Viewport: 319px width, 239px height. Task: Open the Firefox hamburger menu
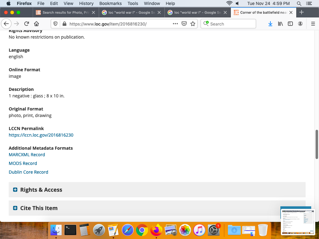coord(313,24)
